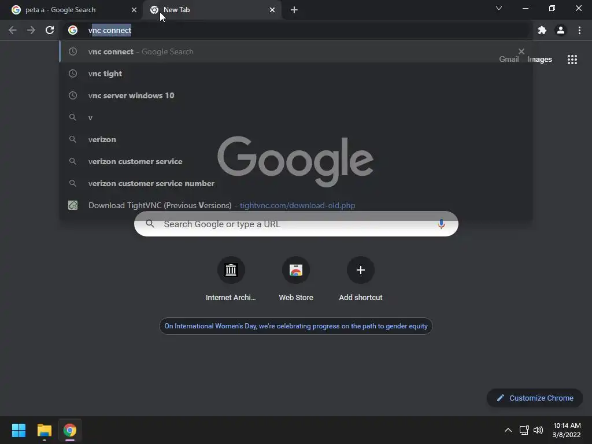
Task: Pick the suggestion ending in 'verizon customer service'
Action: point(296,161)
